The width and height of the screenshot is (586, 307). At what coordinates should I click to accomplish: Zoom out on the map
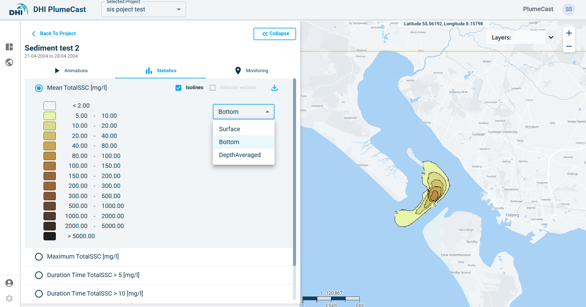click(x=569, y=46)
